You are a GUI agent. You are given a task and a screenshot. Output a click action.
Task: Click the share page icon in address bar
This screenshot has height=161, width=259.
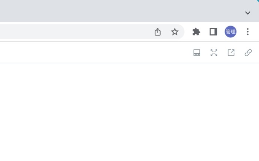point(158,32)
